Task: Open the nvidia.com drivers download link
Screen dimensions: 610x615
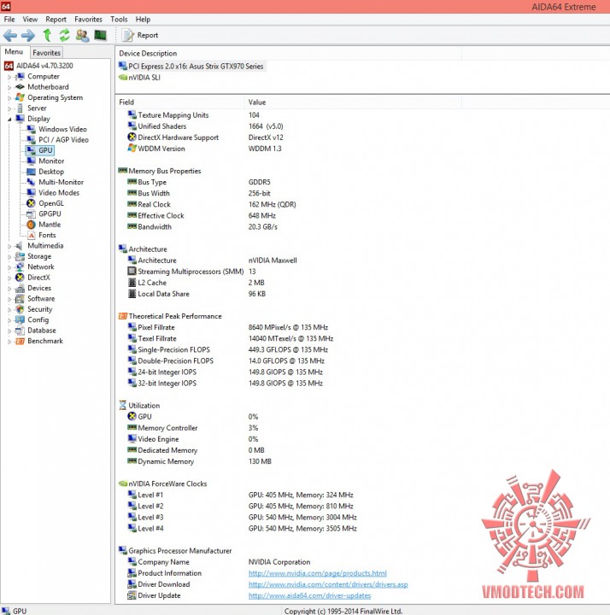Action: click(x=328, y=584)
